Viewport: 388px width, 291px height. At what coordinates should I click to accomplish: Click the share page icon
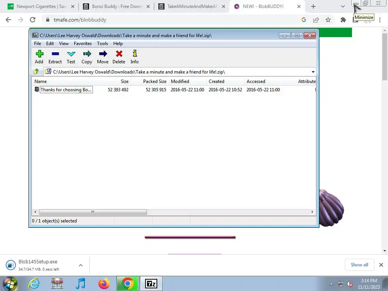tap(316, 20)
